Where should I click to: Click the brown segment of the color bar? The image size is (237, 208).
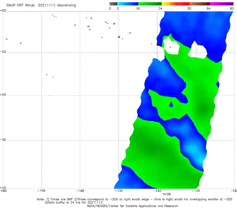(200, 4)
